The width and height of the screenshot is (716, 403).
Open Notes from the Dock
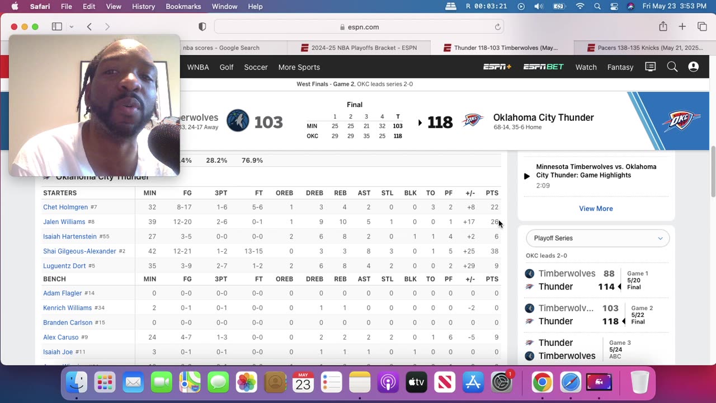[360, 383]
